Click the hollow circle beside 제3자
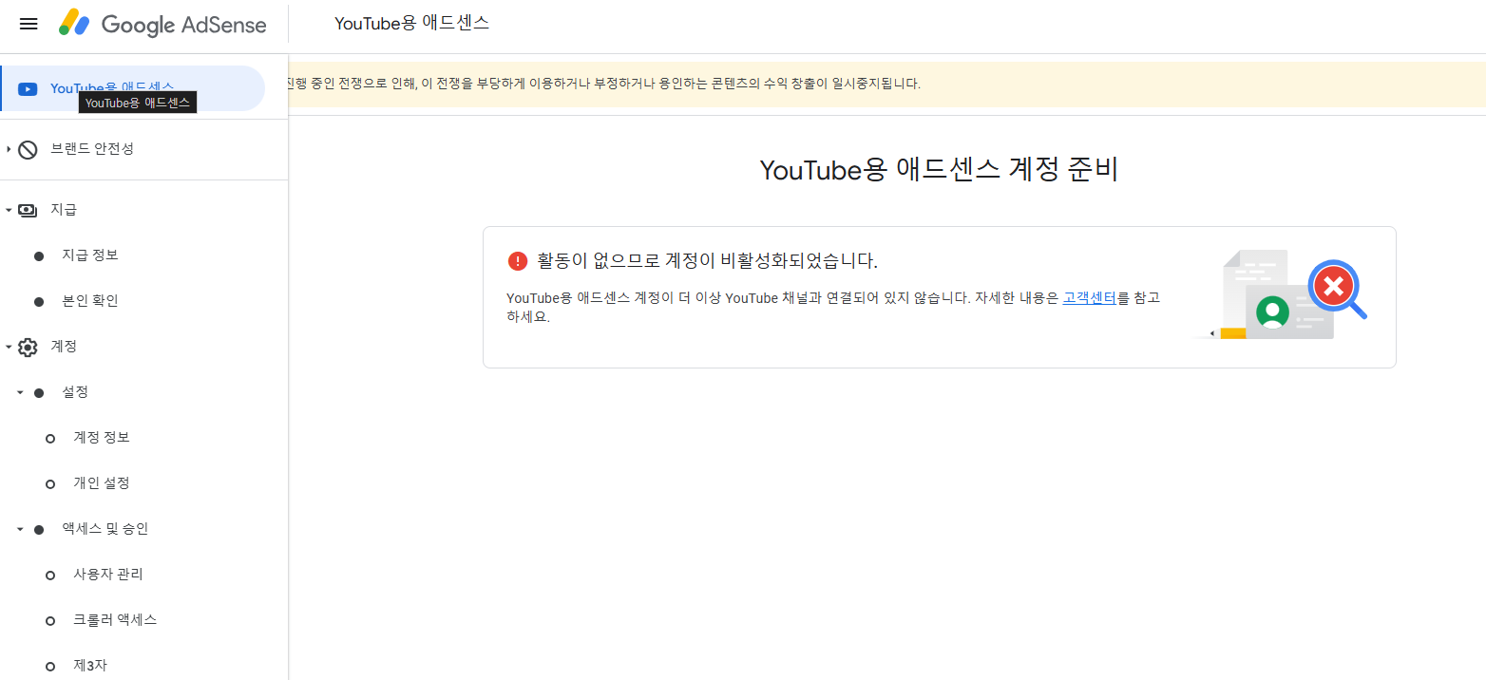The width and height of the screenshot is (1486, 680). coord(50,667)
